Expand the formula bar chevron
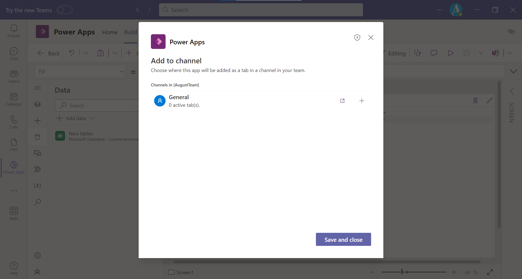This screenshot has width=522, height=279. pos(514,71)
